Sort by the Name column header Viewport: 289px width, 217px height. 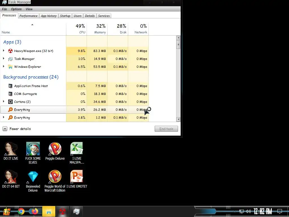point(33,29)
